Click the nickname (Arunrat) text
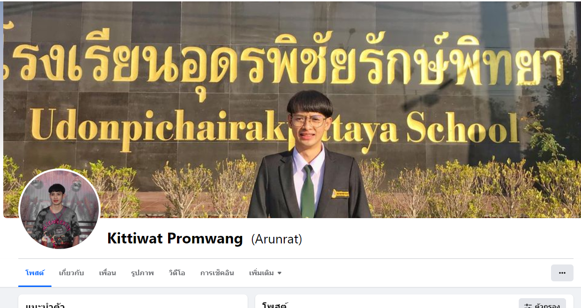 pos(277,239)
